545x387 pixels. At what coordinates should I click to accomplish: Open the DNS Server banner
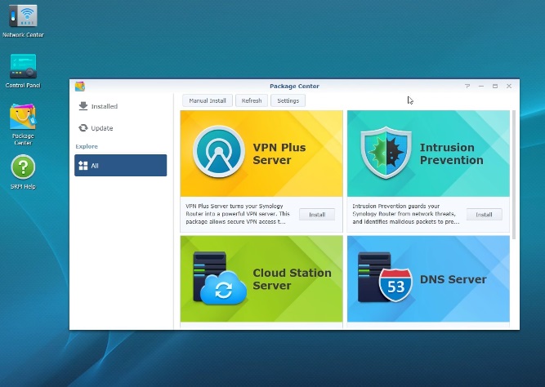coord(428,278)
